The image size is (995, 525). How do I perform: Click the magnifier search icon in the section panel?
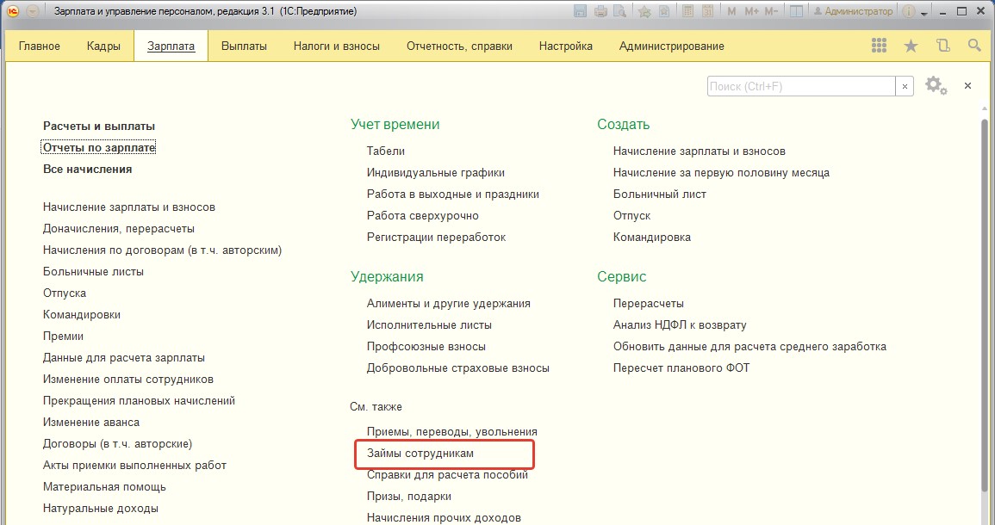pos(974,45)
